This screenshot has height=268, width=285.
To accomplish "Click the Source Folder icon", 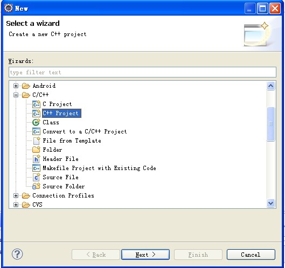I will tap(36, 186).
